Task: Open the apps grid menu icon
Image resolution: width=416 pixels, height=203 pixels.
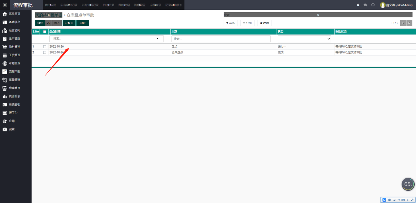Action: click(x=5, y=5)
